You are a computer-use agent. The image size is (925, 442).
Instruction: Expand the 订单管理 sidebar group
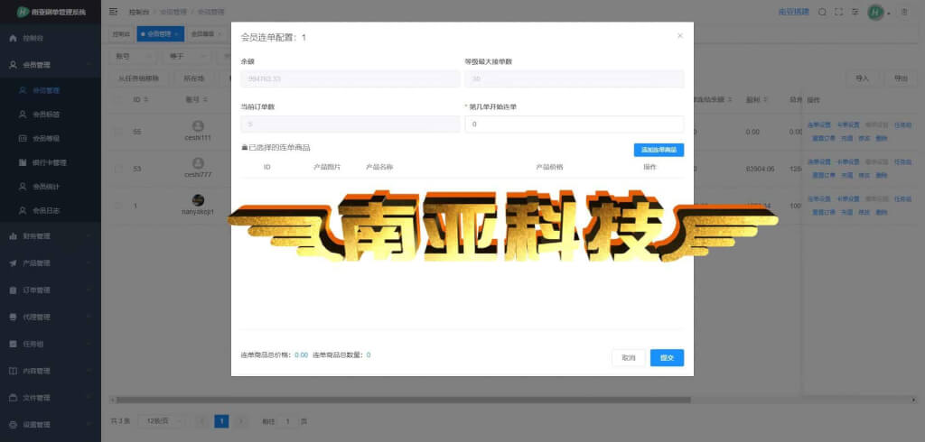pos(89,290)
